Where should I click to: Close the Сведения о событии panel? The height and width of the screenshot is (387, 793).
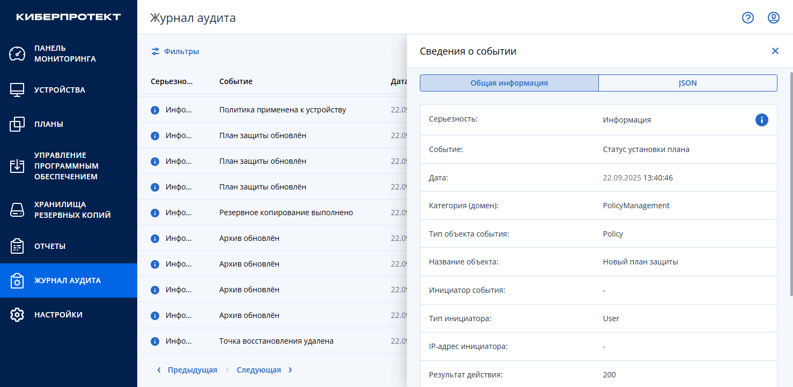point(775,51)
